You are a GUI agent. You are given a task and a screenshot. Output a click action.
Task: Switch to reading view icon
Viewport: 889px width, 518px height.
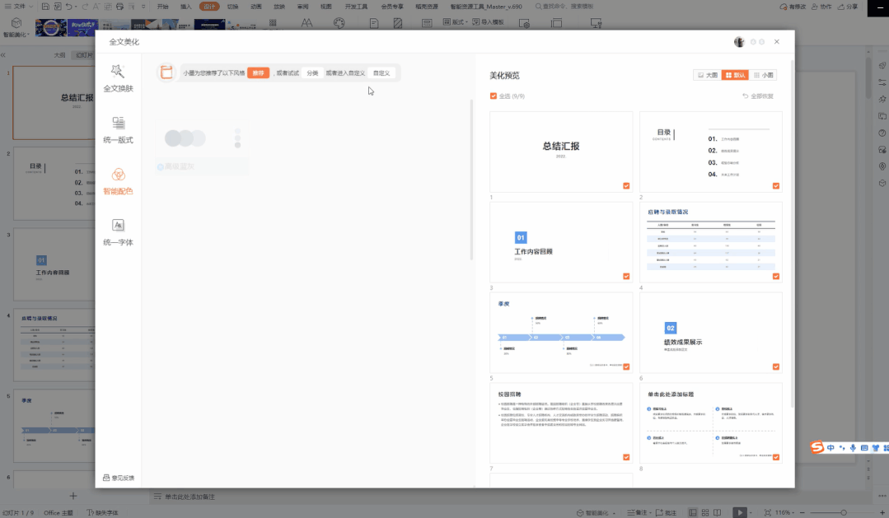[x=717, y=512]
